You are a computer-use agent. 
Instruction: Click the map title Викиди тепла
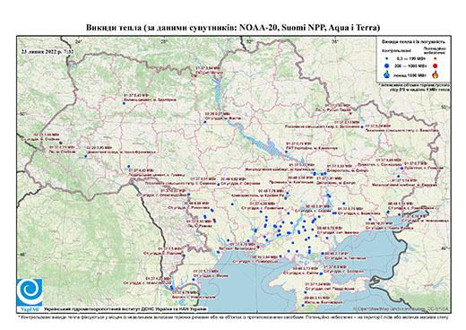tap(233, 28)
